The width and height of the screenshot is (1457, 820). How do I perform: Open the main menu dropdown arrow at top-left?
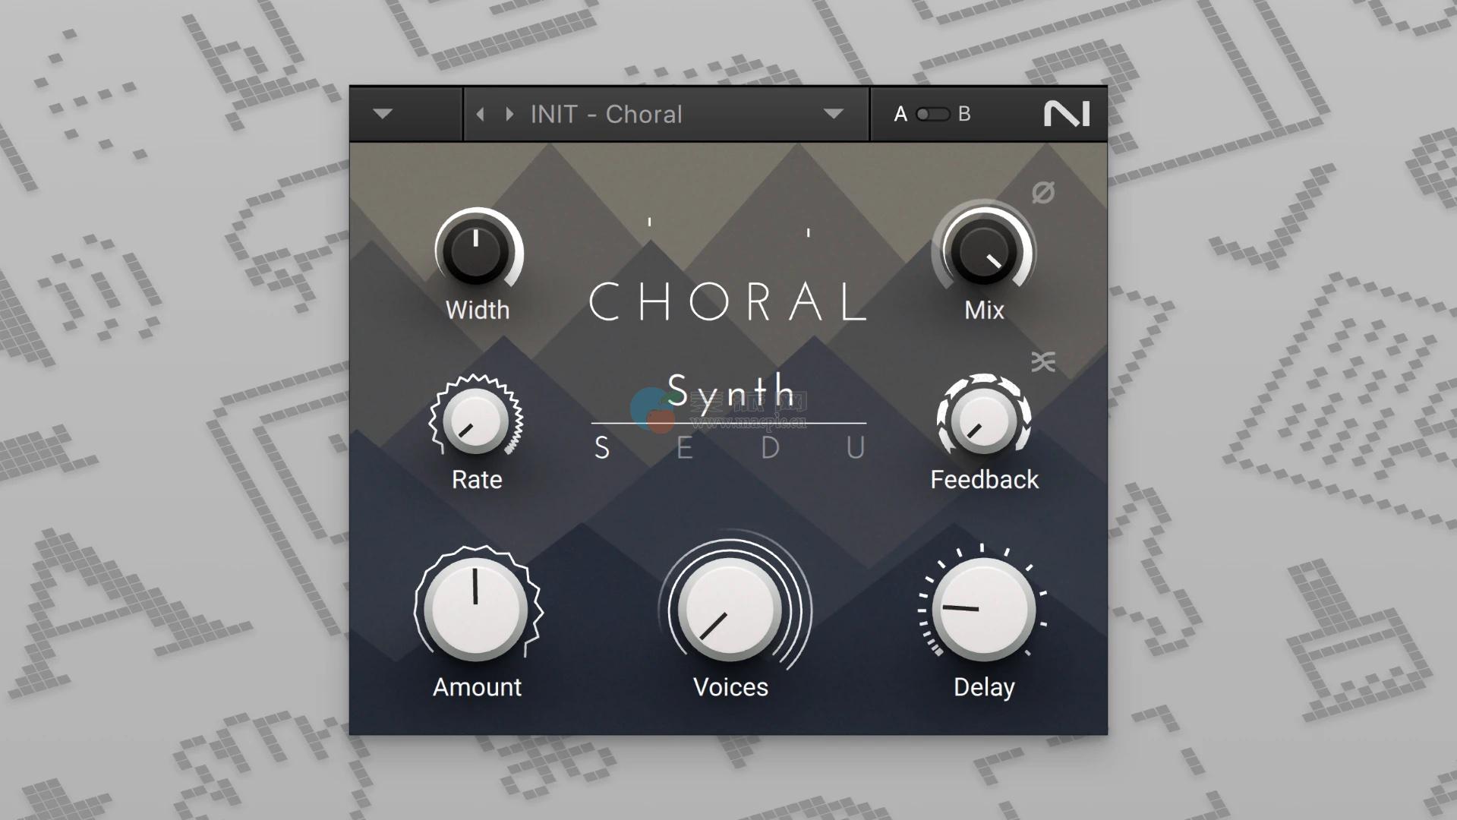pos(383,115)
